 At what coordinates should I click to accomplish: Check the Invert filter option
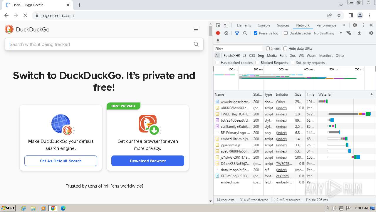click(x=268, y=49)
